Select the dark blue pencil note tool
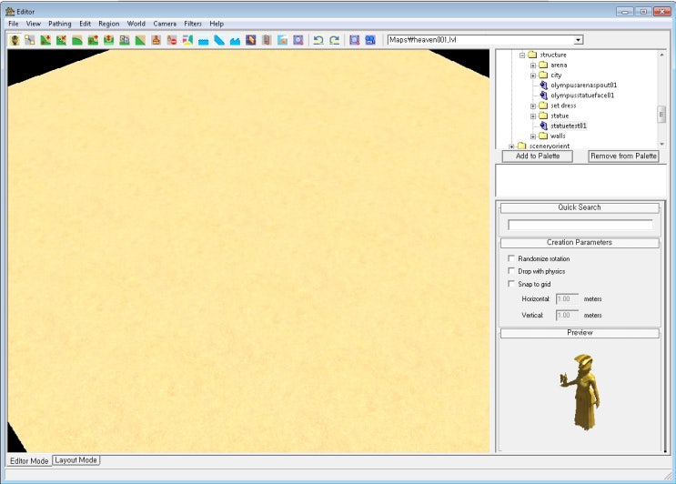The height and width of the screenshot is (484, 676). pyautogui.click(x=251, y=40)
